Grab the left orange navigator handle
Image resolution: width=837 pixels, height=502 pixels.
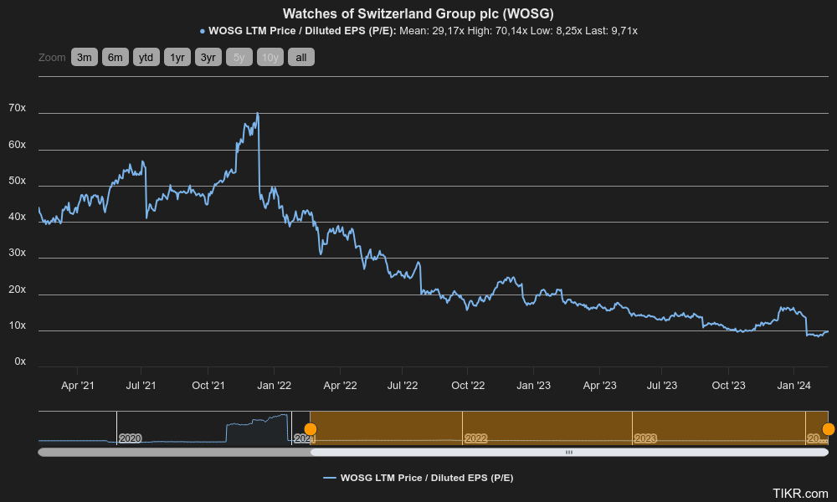(311, 429)
